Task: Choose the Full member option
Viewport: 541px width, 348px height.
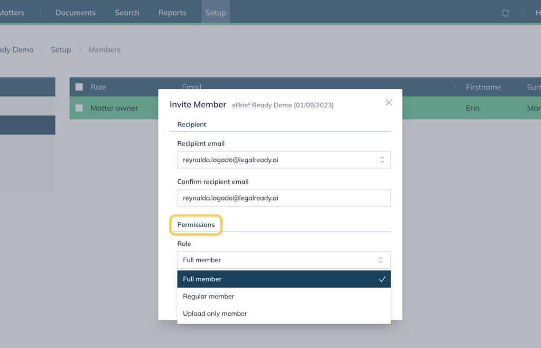Action: (x=284, y=279)
